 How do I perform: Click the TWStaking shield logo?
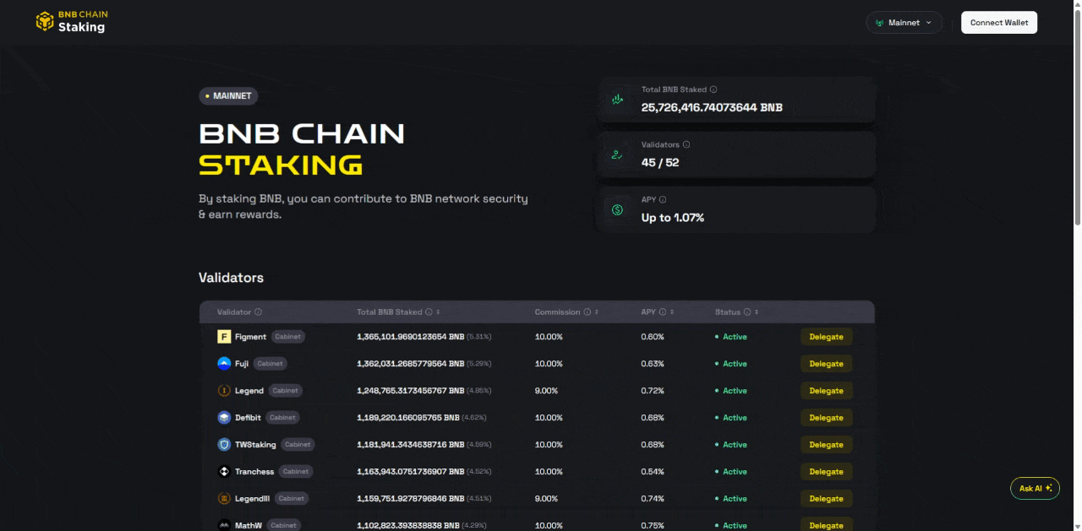224,445
